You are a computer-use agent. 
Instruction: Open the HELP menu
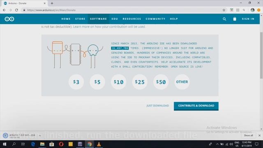tap(174, 19)
